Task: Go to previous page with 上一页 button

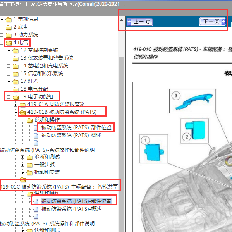Action: tap(140, 22)
